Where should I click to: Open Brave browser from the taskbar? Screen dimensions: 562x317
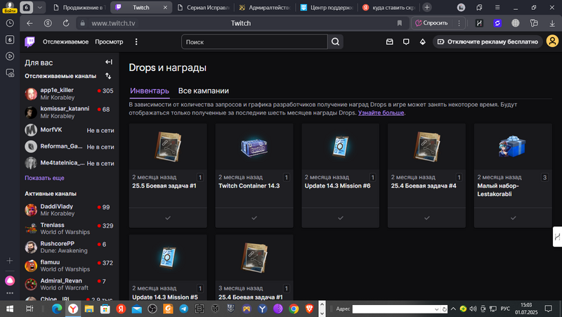click(x=309, y=309)
